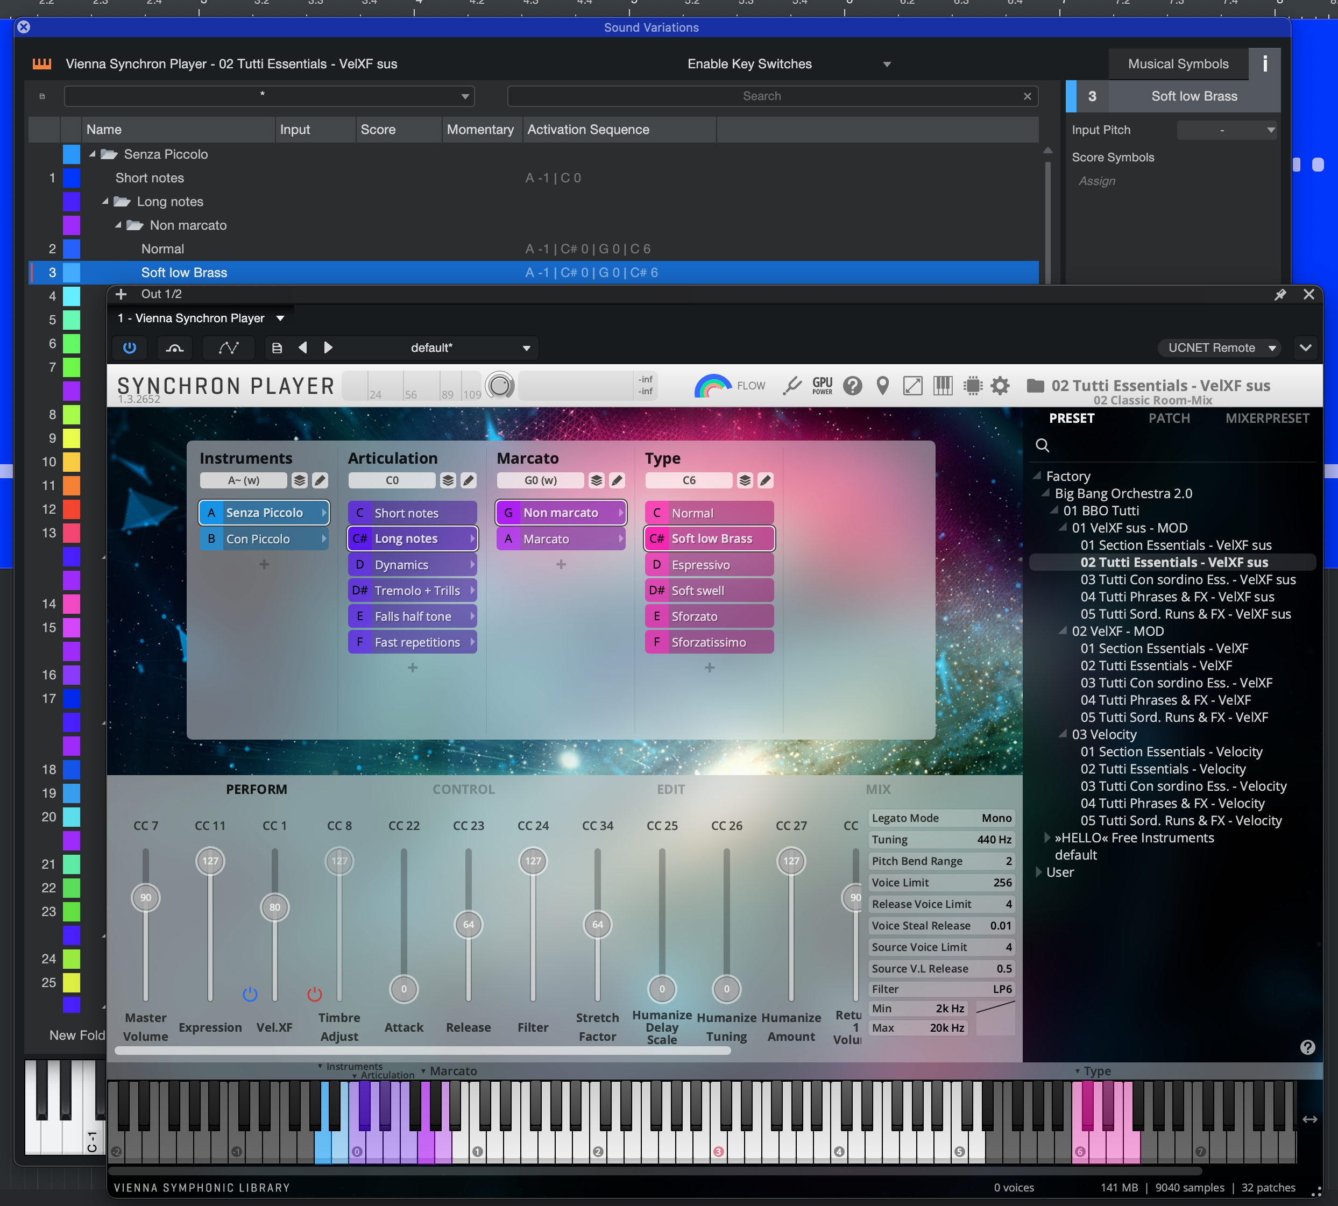Open the automation read/write curve icon
Viewport: 1338px width, 1206px height.
(229, 348)
